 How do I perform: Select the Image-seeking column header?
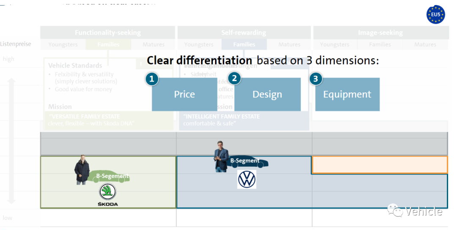pos(381,32)
